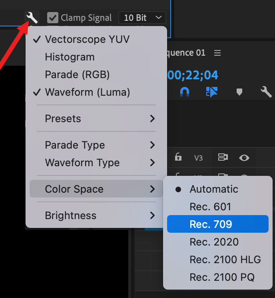The width and height of the screenshot is (275, 298).
Task: Enable the Histogram scope
Action: 70,57
